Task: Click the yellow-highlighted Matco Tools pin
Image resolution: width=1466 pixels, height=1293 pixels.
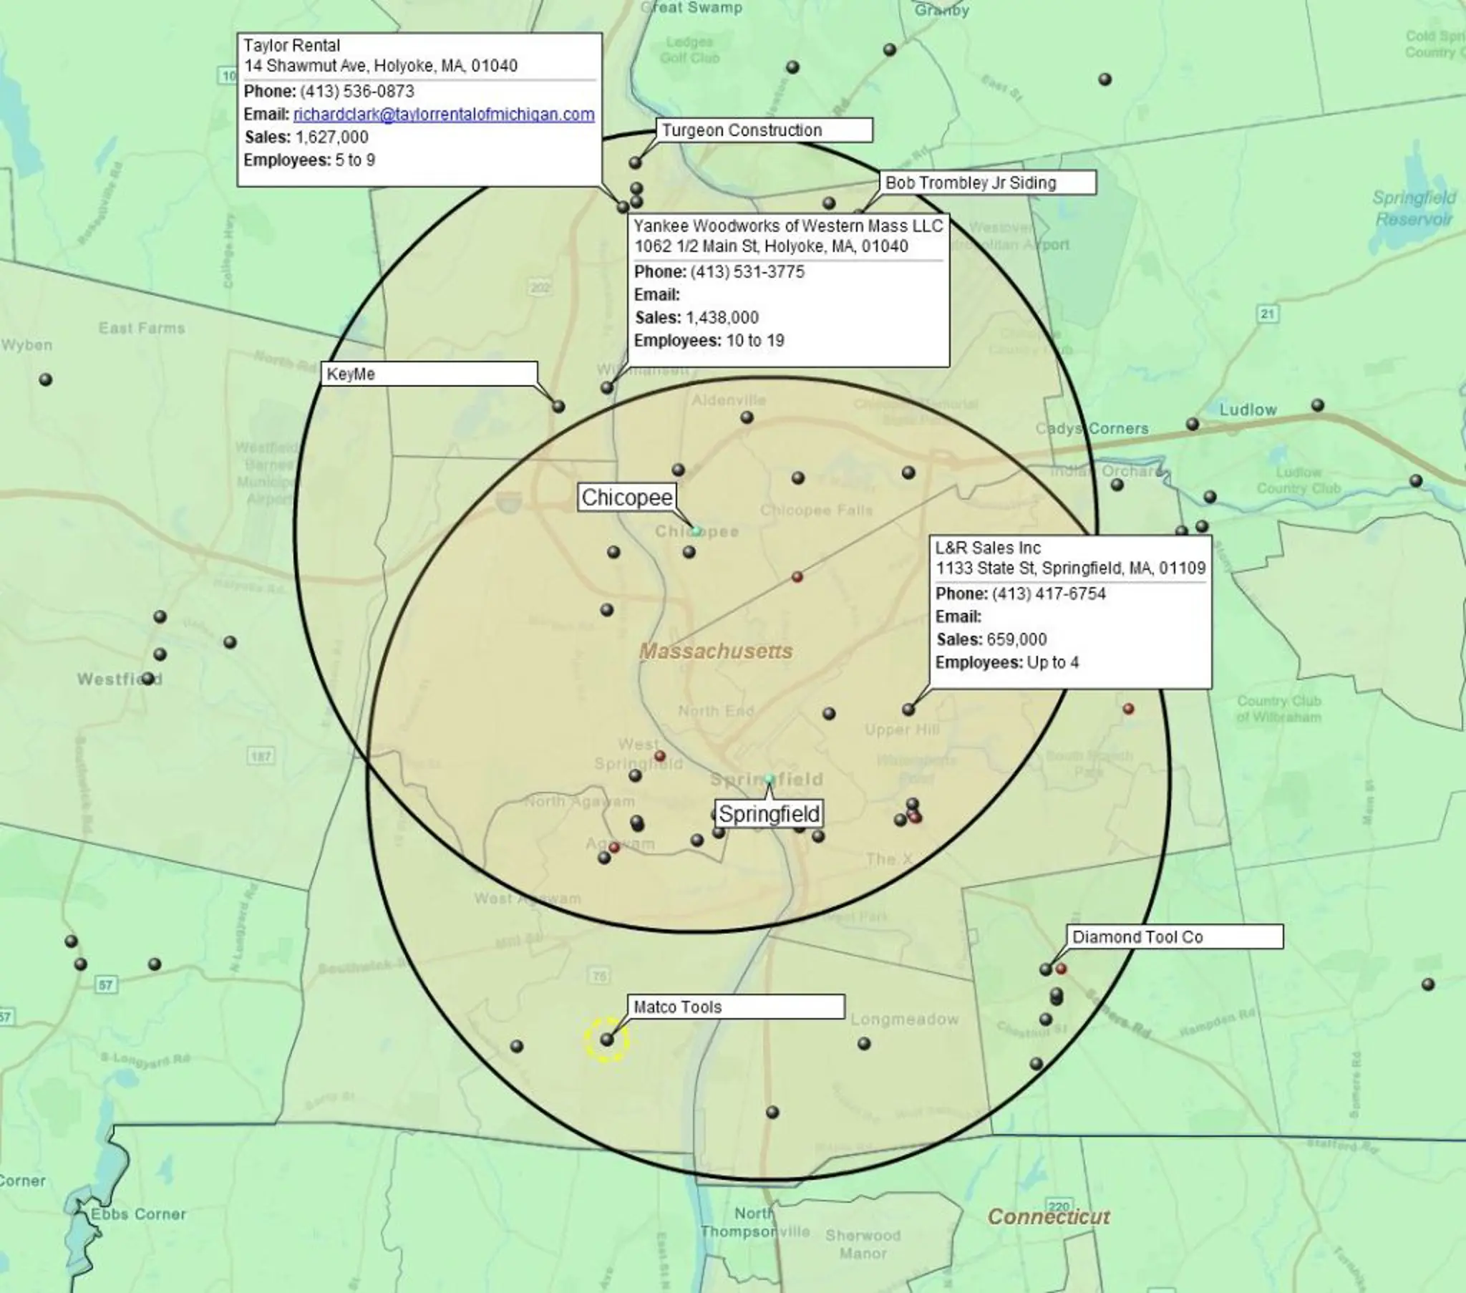Action: click(x=607, y=1039)
